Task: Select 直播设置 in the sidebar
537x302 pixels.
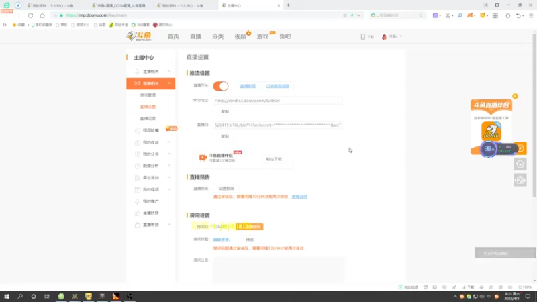Action: [148, 107]
